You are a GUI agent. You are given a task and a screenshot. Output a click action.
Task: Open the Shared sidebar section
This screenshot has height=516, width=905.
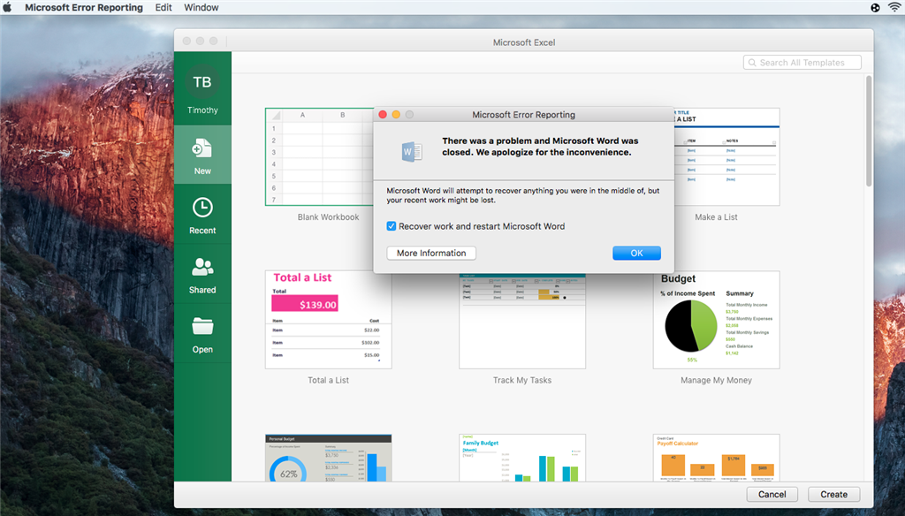[x=202, y=274]
